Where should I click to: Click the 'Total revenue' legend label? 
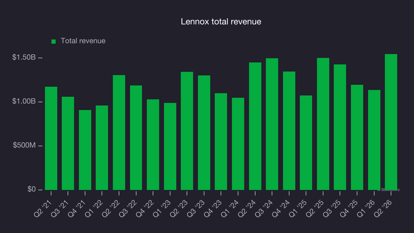point(83,41)
